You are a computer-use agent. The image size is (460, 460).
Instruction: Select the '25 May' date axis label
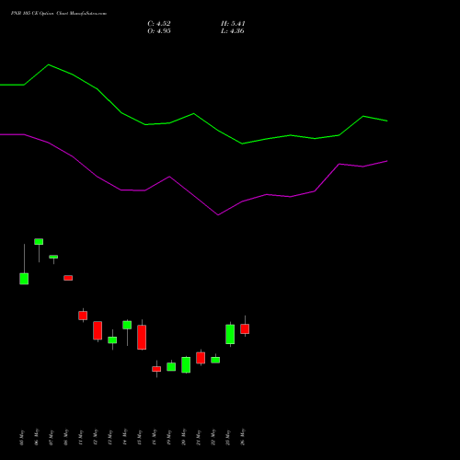pos(228,437)
